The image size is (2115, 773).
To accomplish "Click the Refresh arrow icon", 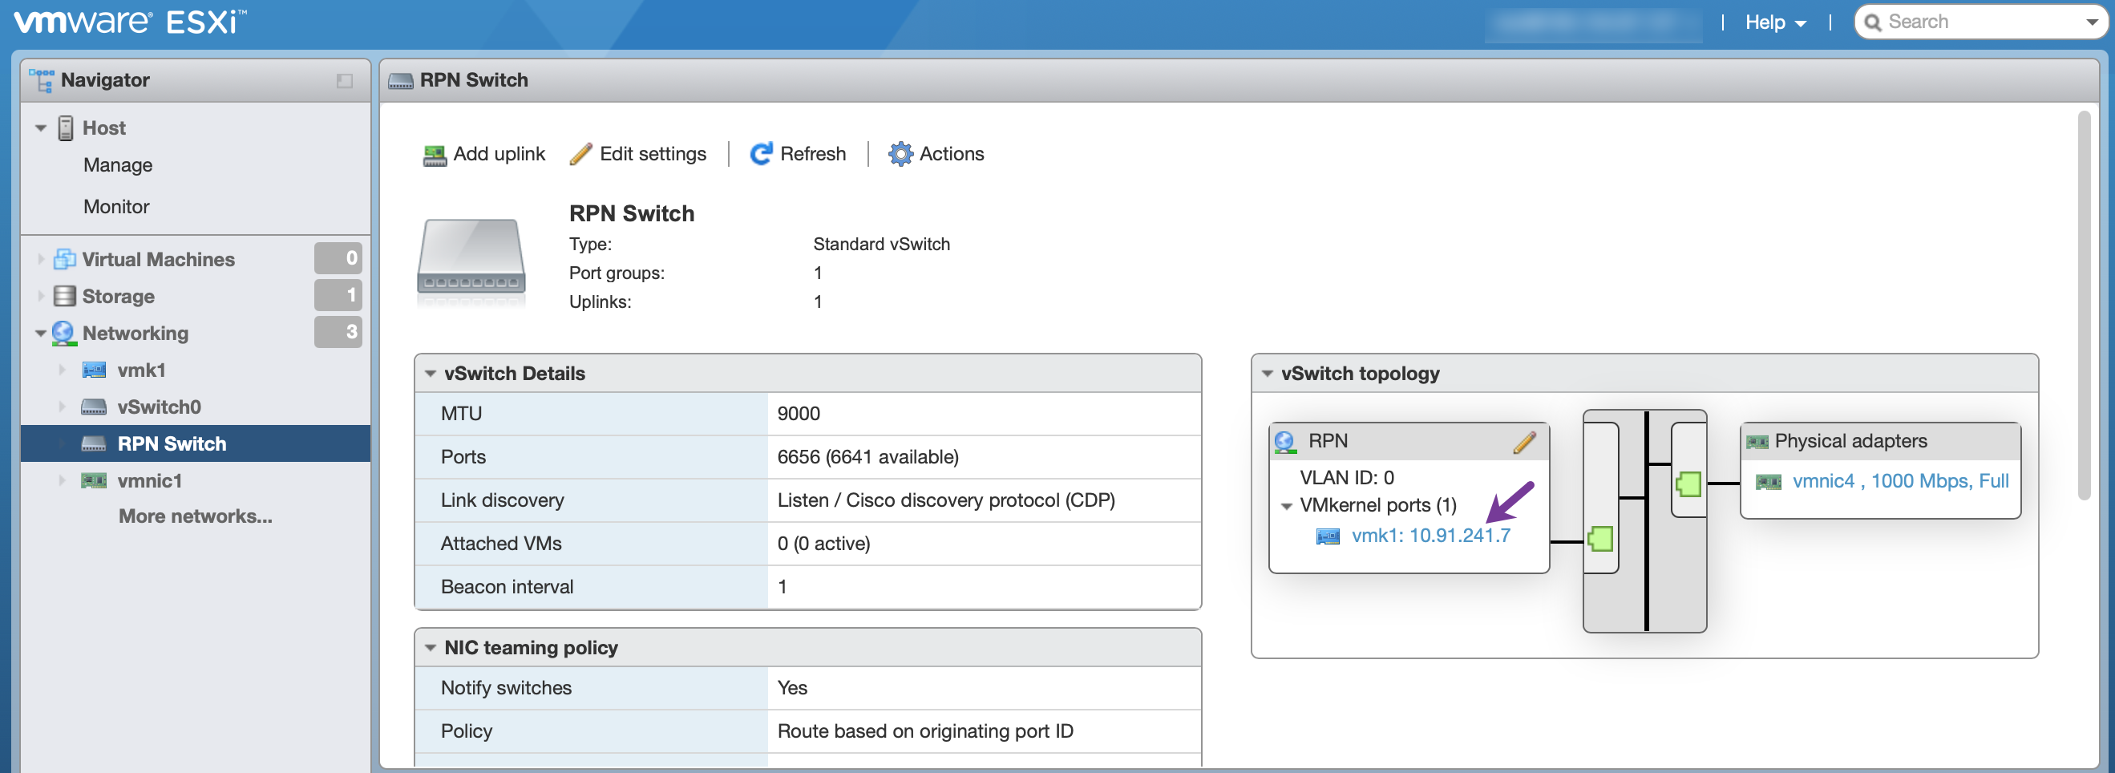I will tap(761, 155).
